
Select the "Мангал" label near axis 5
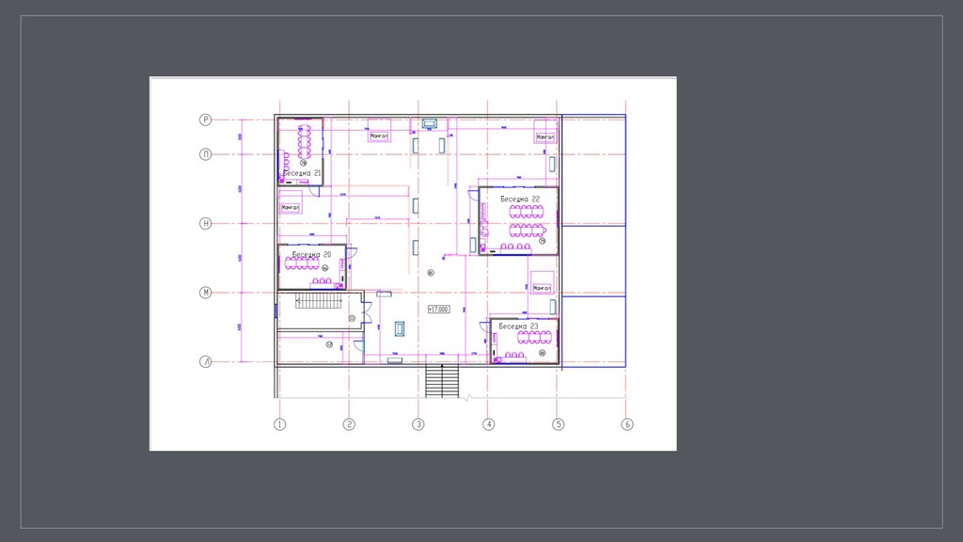545,136
